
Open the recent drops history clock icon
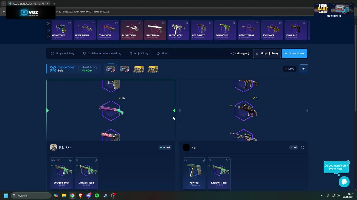48,24
